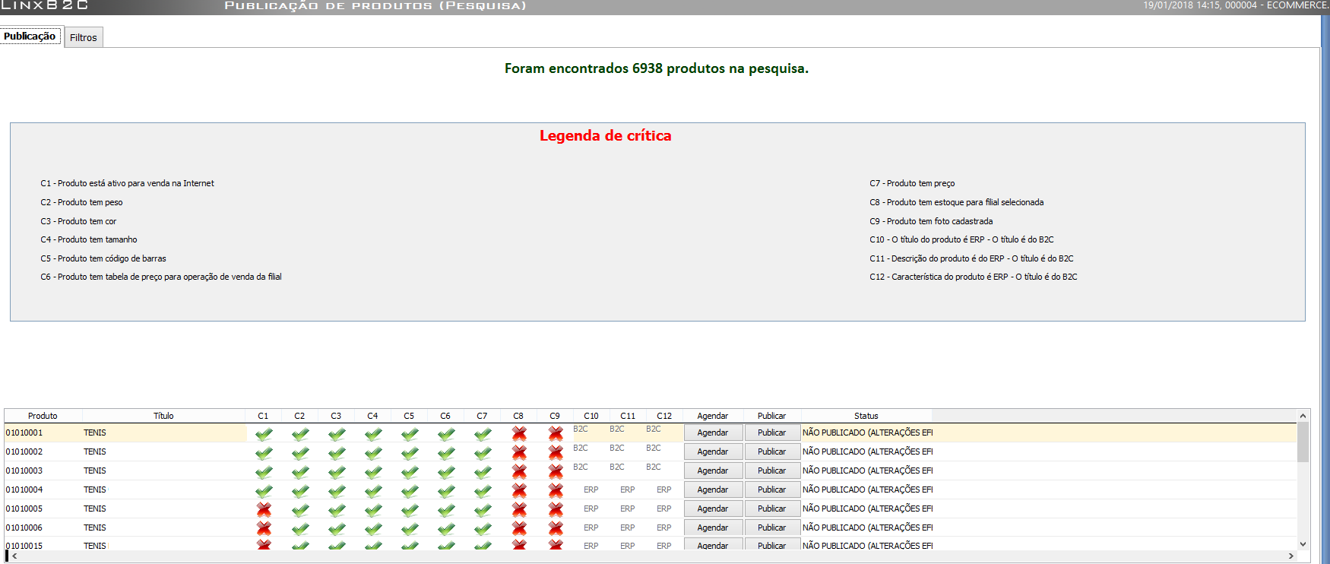Click Publicar for product 01010002
Viewport: 1330px width, 564px height.
point(772,452)
